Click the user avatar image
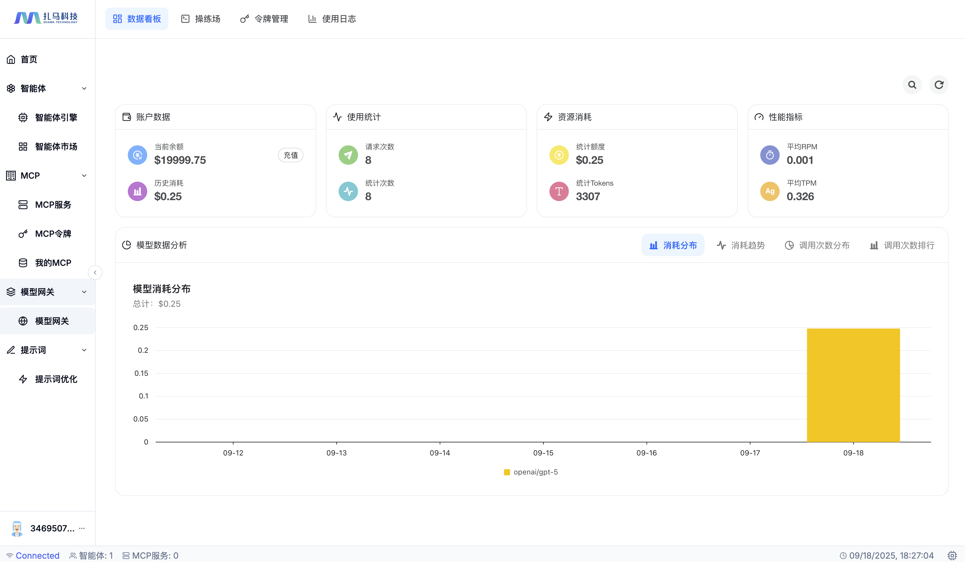This screenshot has width=965, height=562. pos(17,528)
